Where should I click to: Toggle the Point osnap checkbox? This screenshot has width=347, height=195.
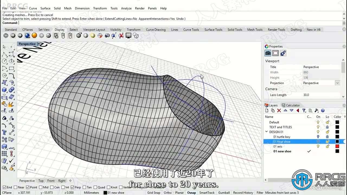[x=28, y=187]
